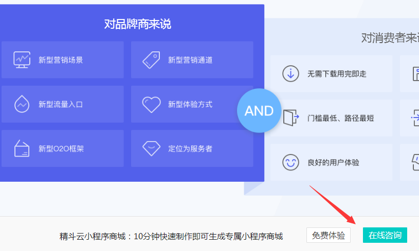Select the 新型营销场景 card text
Screen dimensions: 419x251
tap(61, 60)
